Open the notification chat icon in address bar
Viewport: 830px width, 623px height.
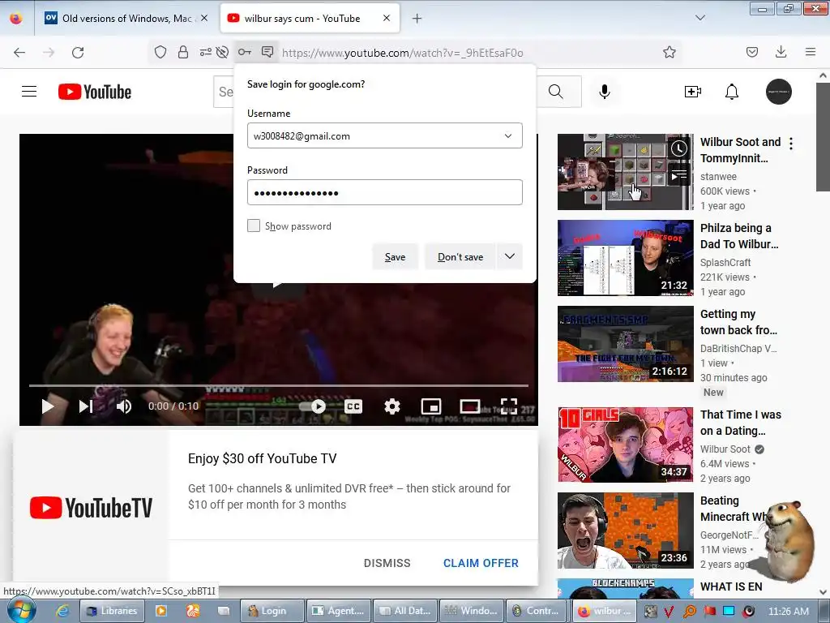pos(267,52)
